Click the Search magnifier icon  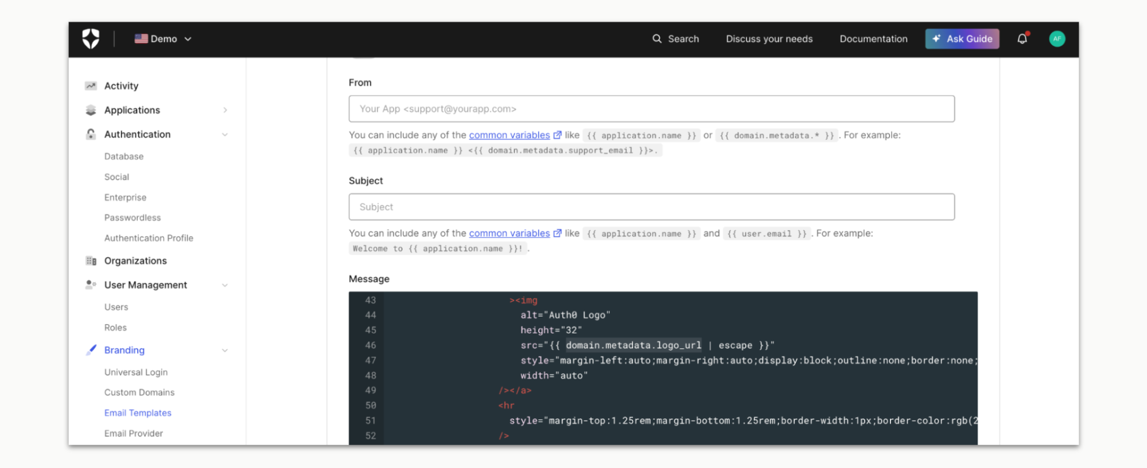(x=657, y=39)
